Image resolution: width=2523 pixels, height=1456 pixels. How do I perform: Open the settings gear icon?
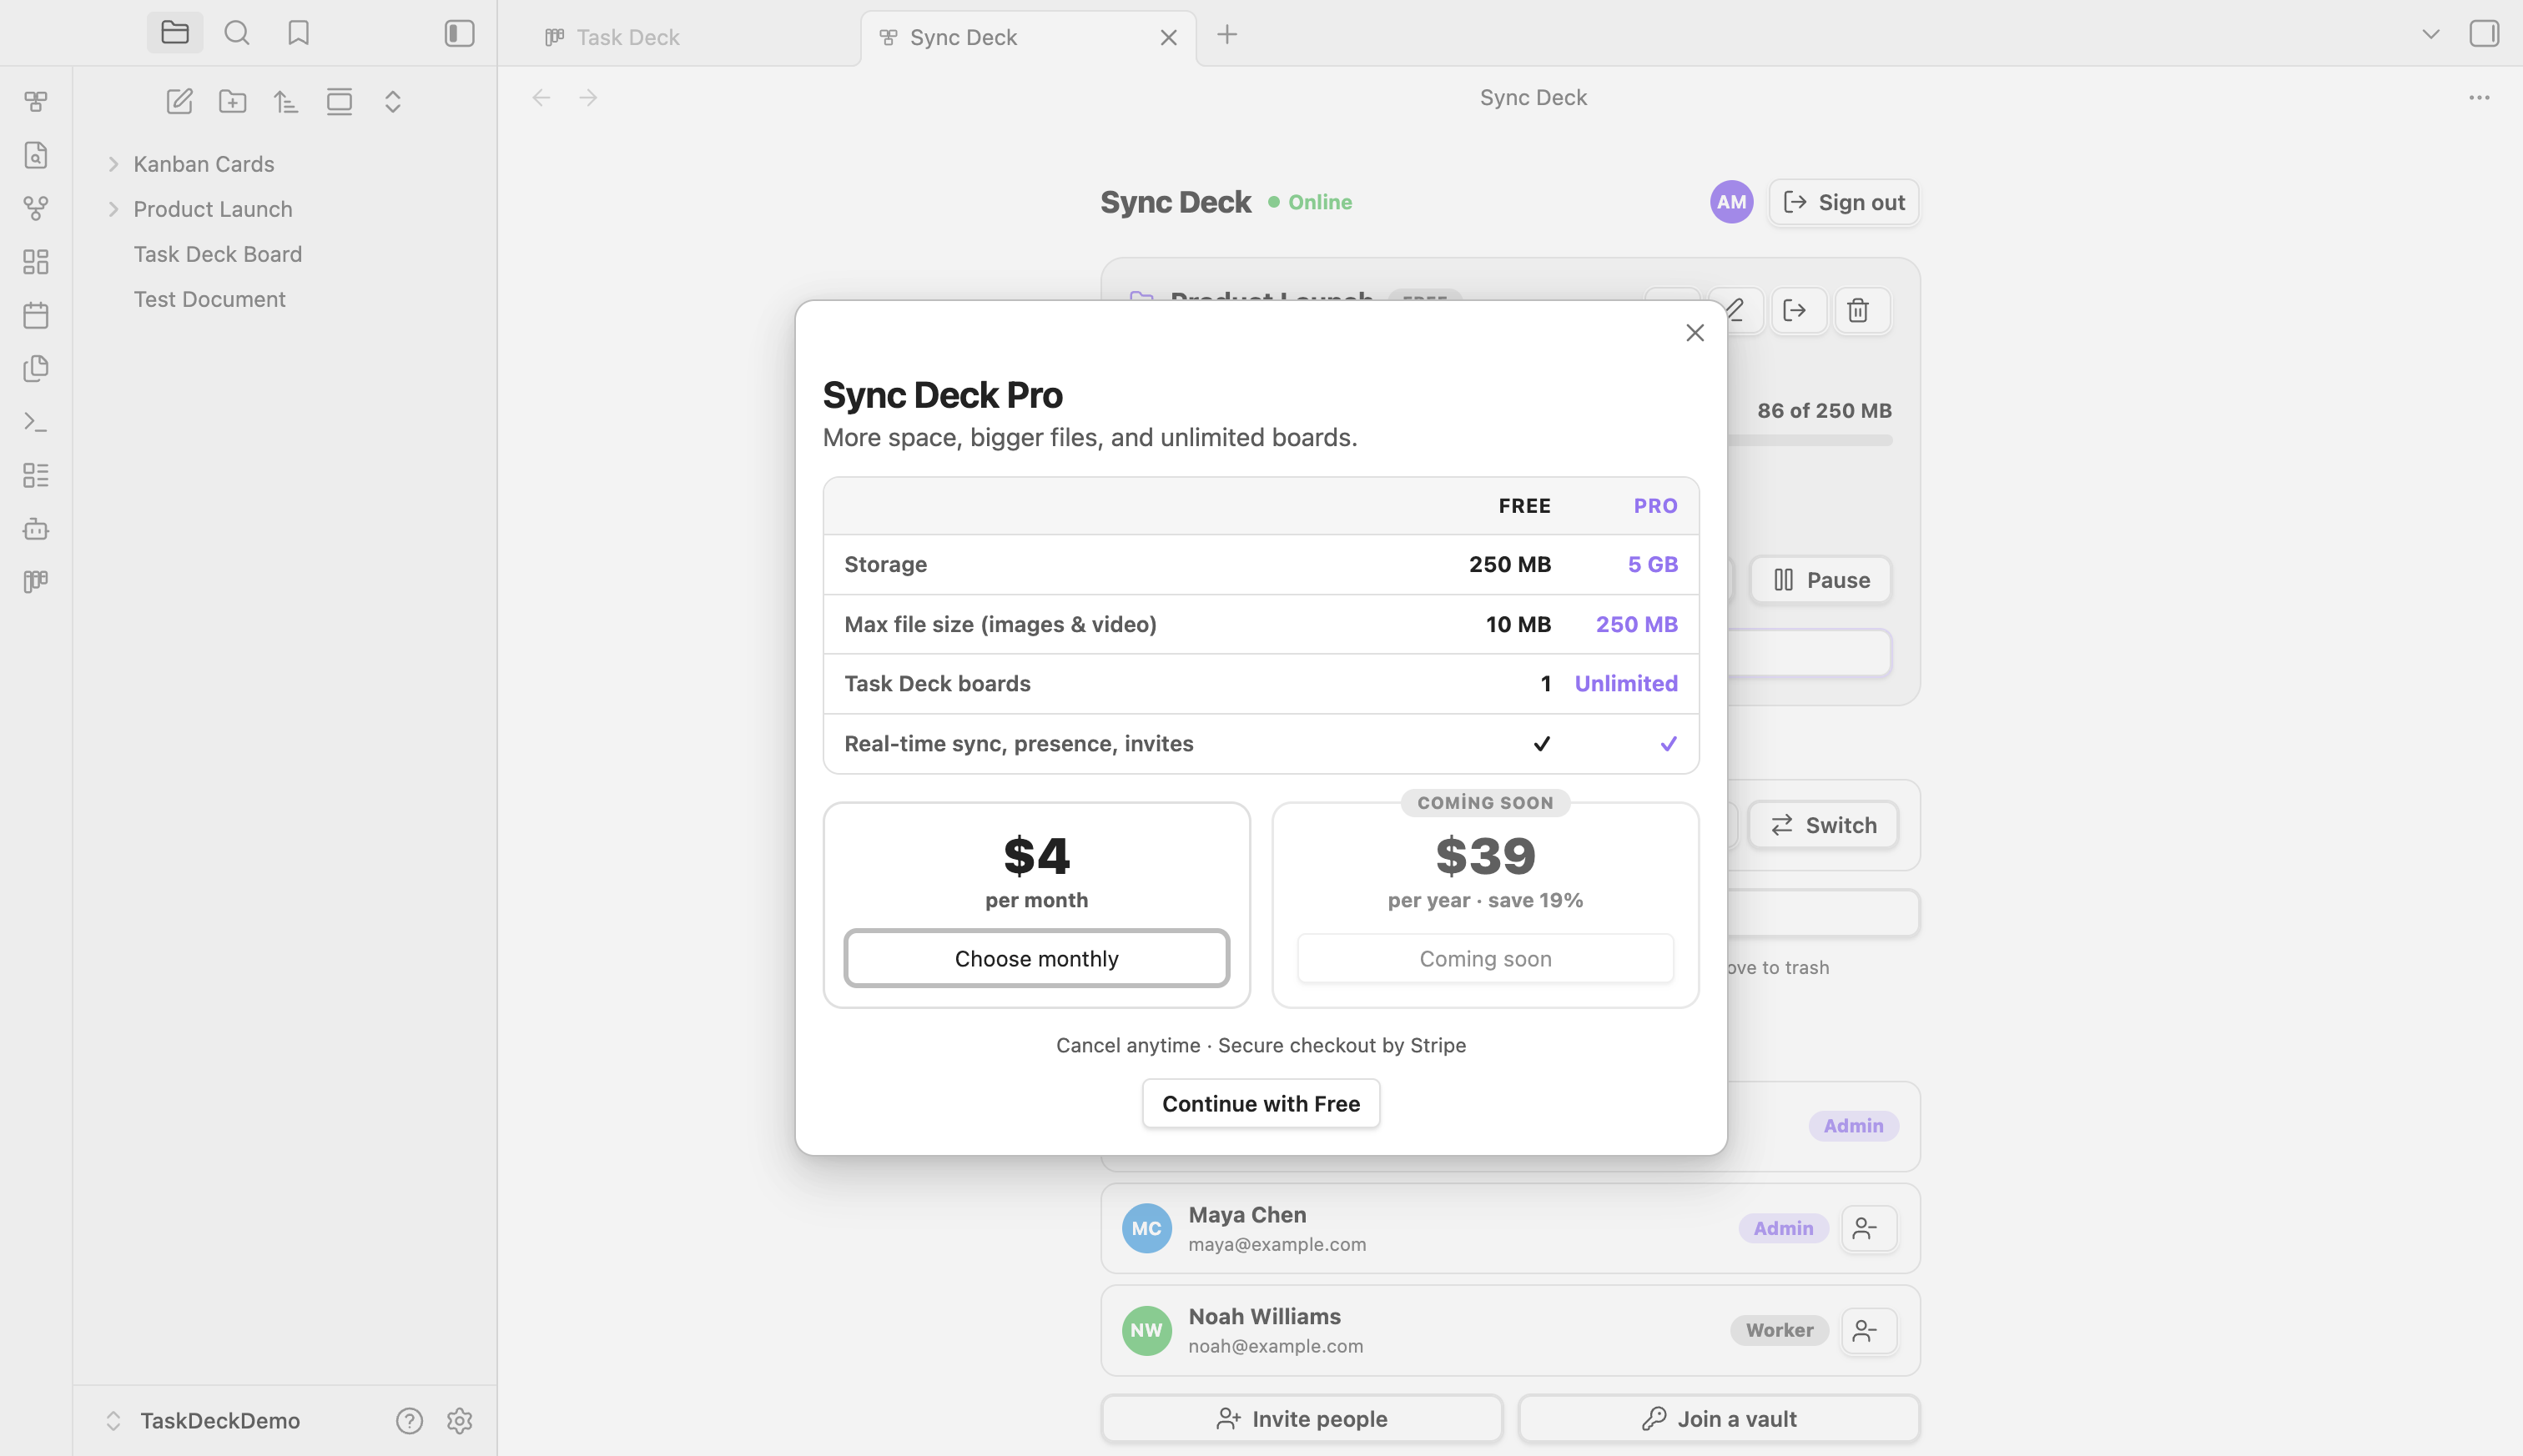click(459, 1420)
